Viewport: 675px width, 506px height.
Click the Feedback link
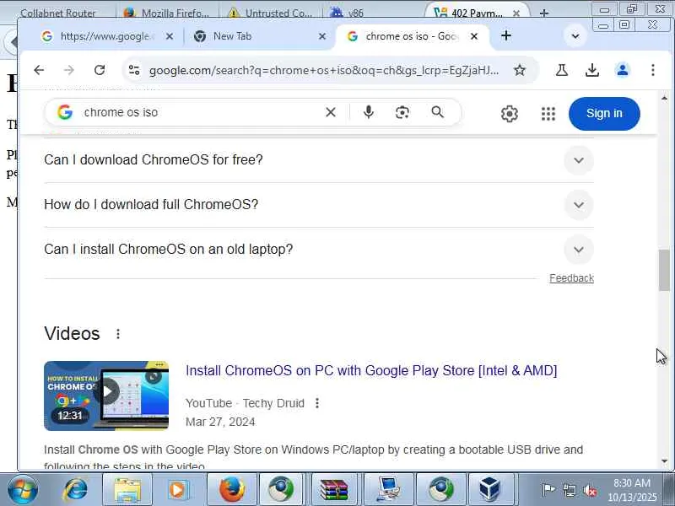(571, 278)
